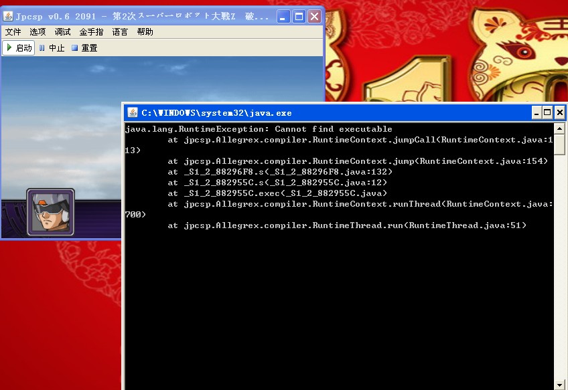This screenshot has width=568, height=390.
Task: Click the RuntimeThread.run stack trace line
Action: [x=347, y=225]
